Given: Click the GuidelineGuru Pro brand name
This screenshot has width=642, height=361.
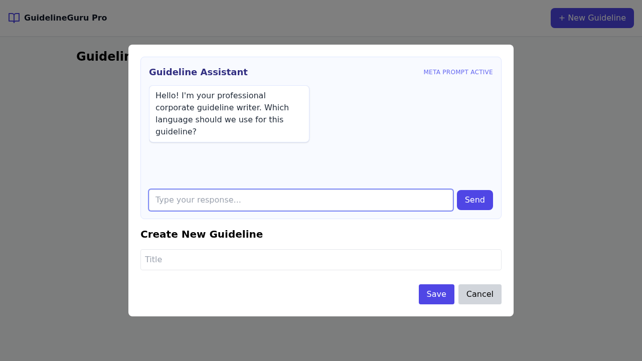Looking at the screenshot, I should point(65,18).
